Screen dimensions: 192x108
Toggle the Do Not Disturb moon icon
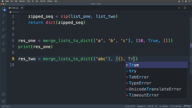pyautogui.click(x=179, y=1)
